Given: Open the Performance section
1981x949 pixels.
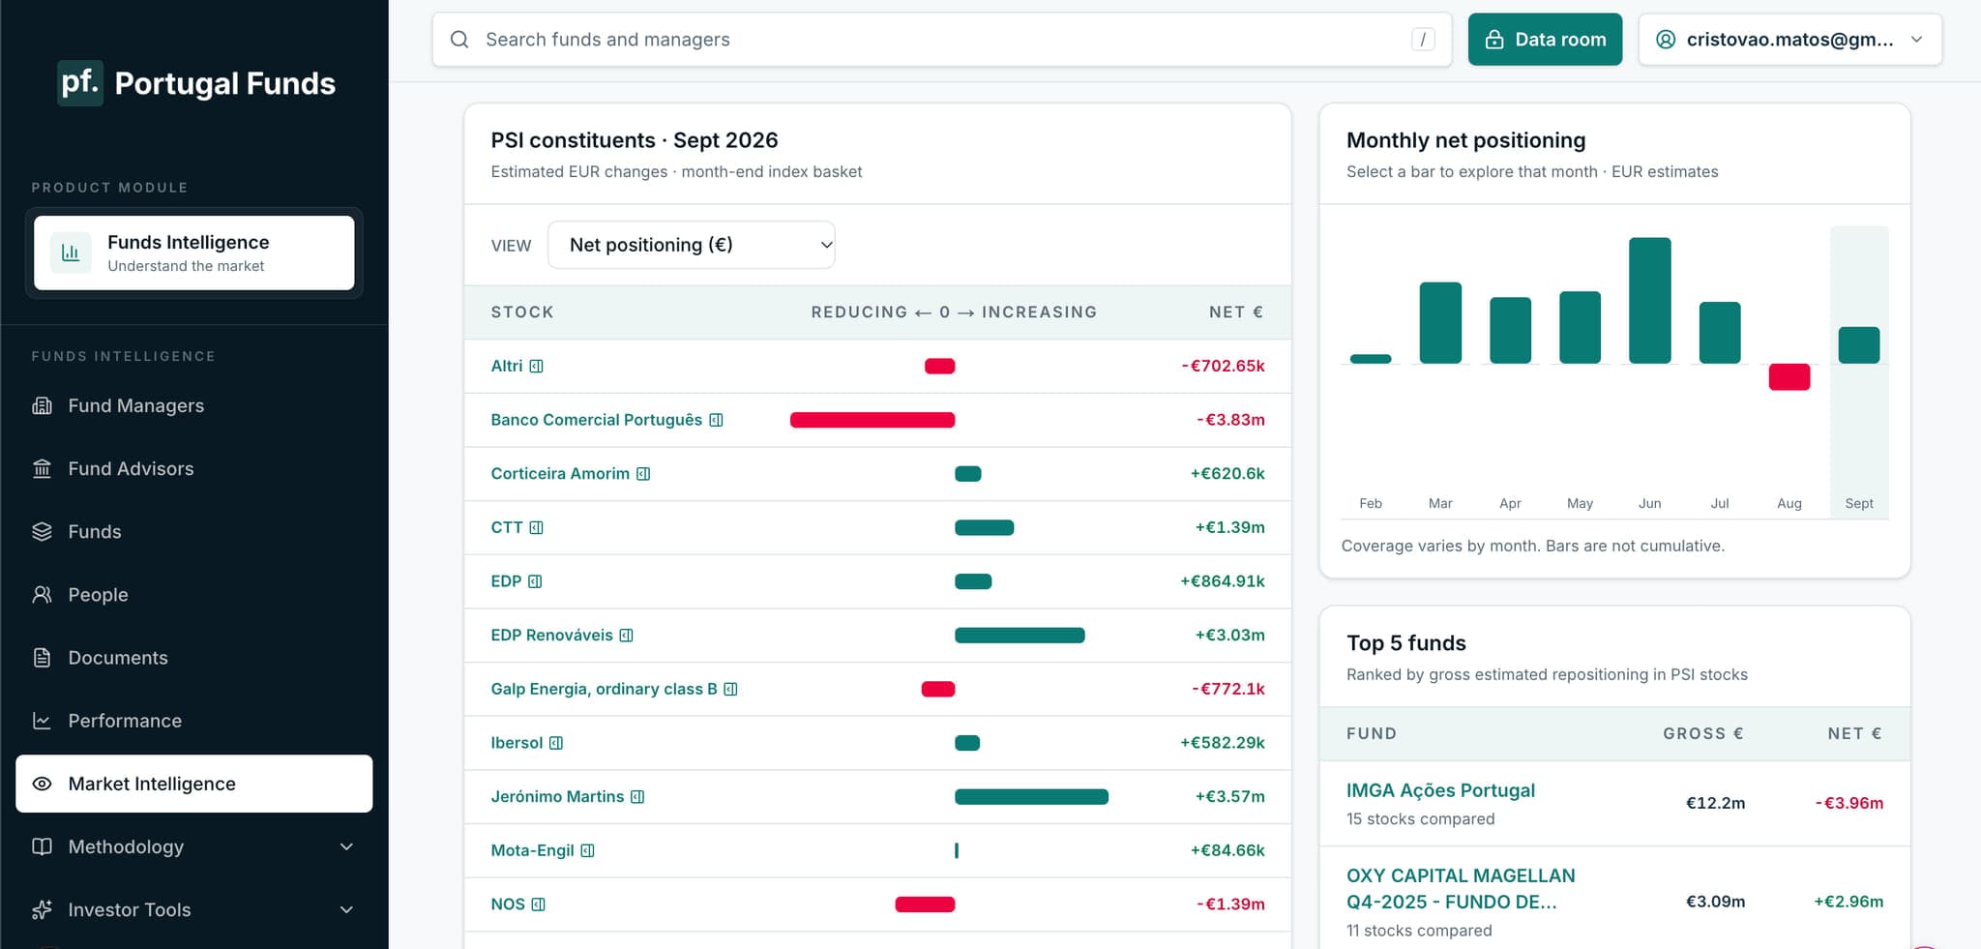Looking at the screenshot, I should [x=193, y=721].
